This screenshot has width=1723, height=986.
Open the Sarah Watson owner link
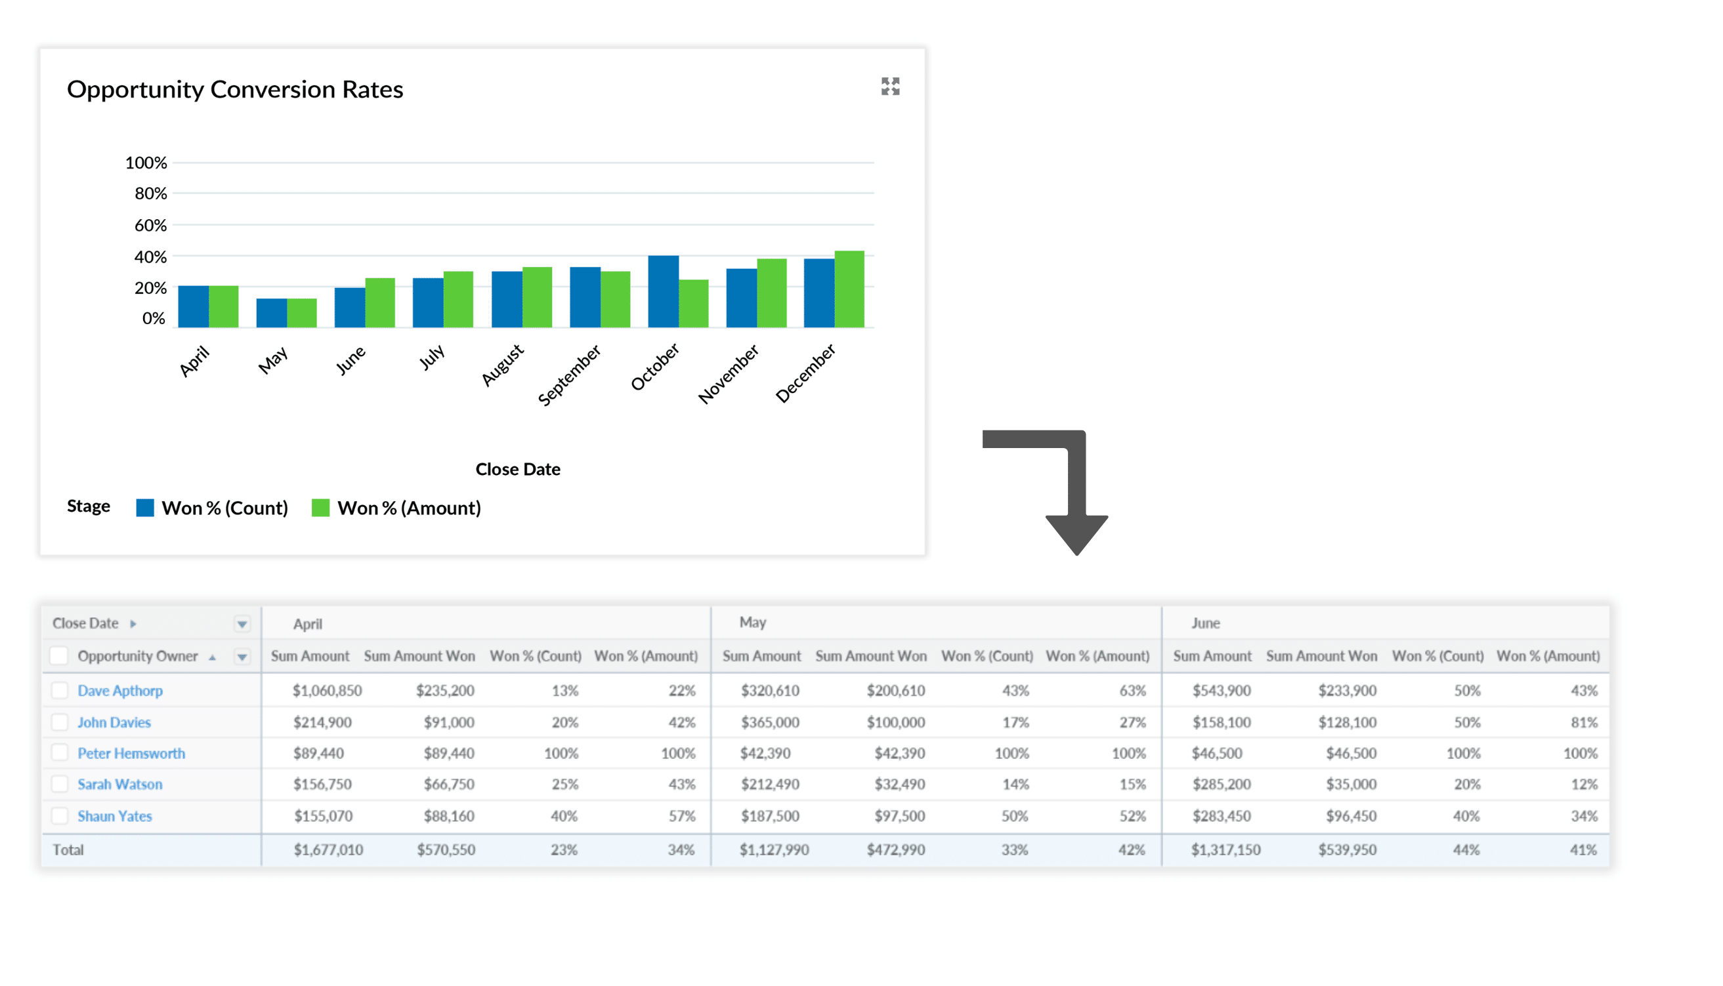point(120,784)
